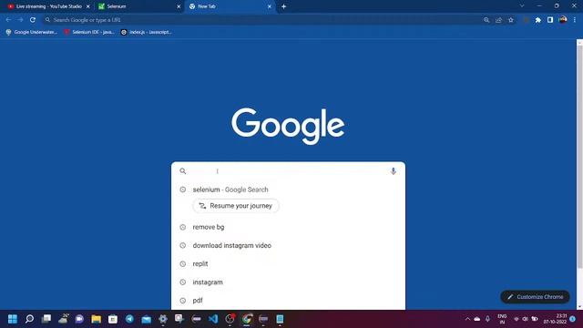This screenshot has height=328, width=583.
Task: Select download instagram video suggestion
Action: coord(288,245)
